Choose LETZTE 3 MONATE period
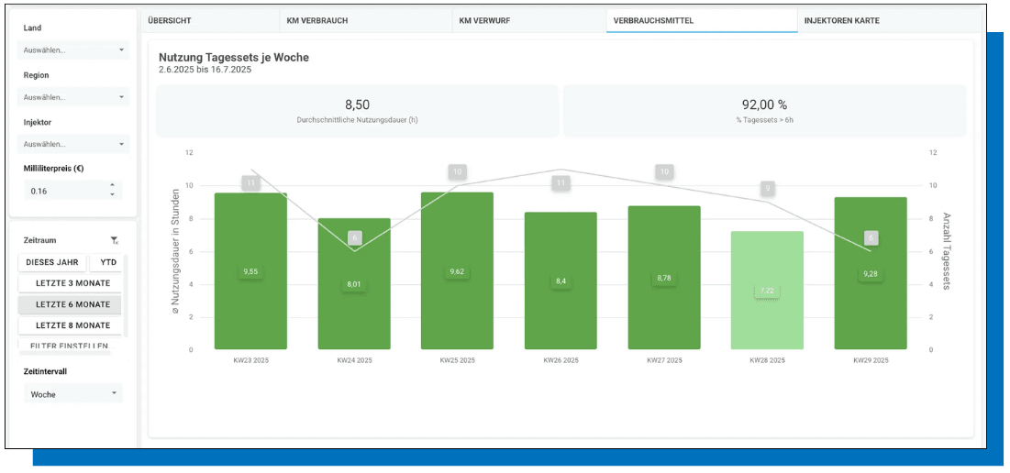Viewport: 1010px width, 473px height. click(72, 283)
